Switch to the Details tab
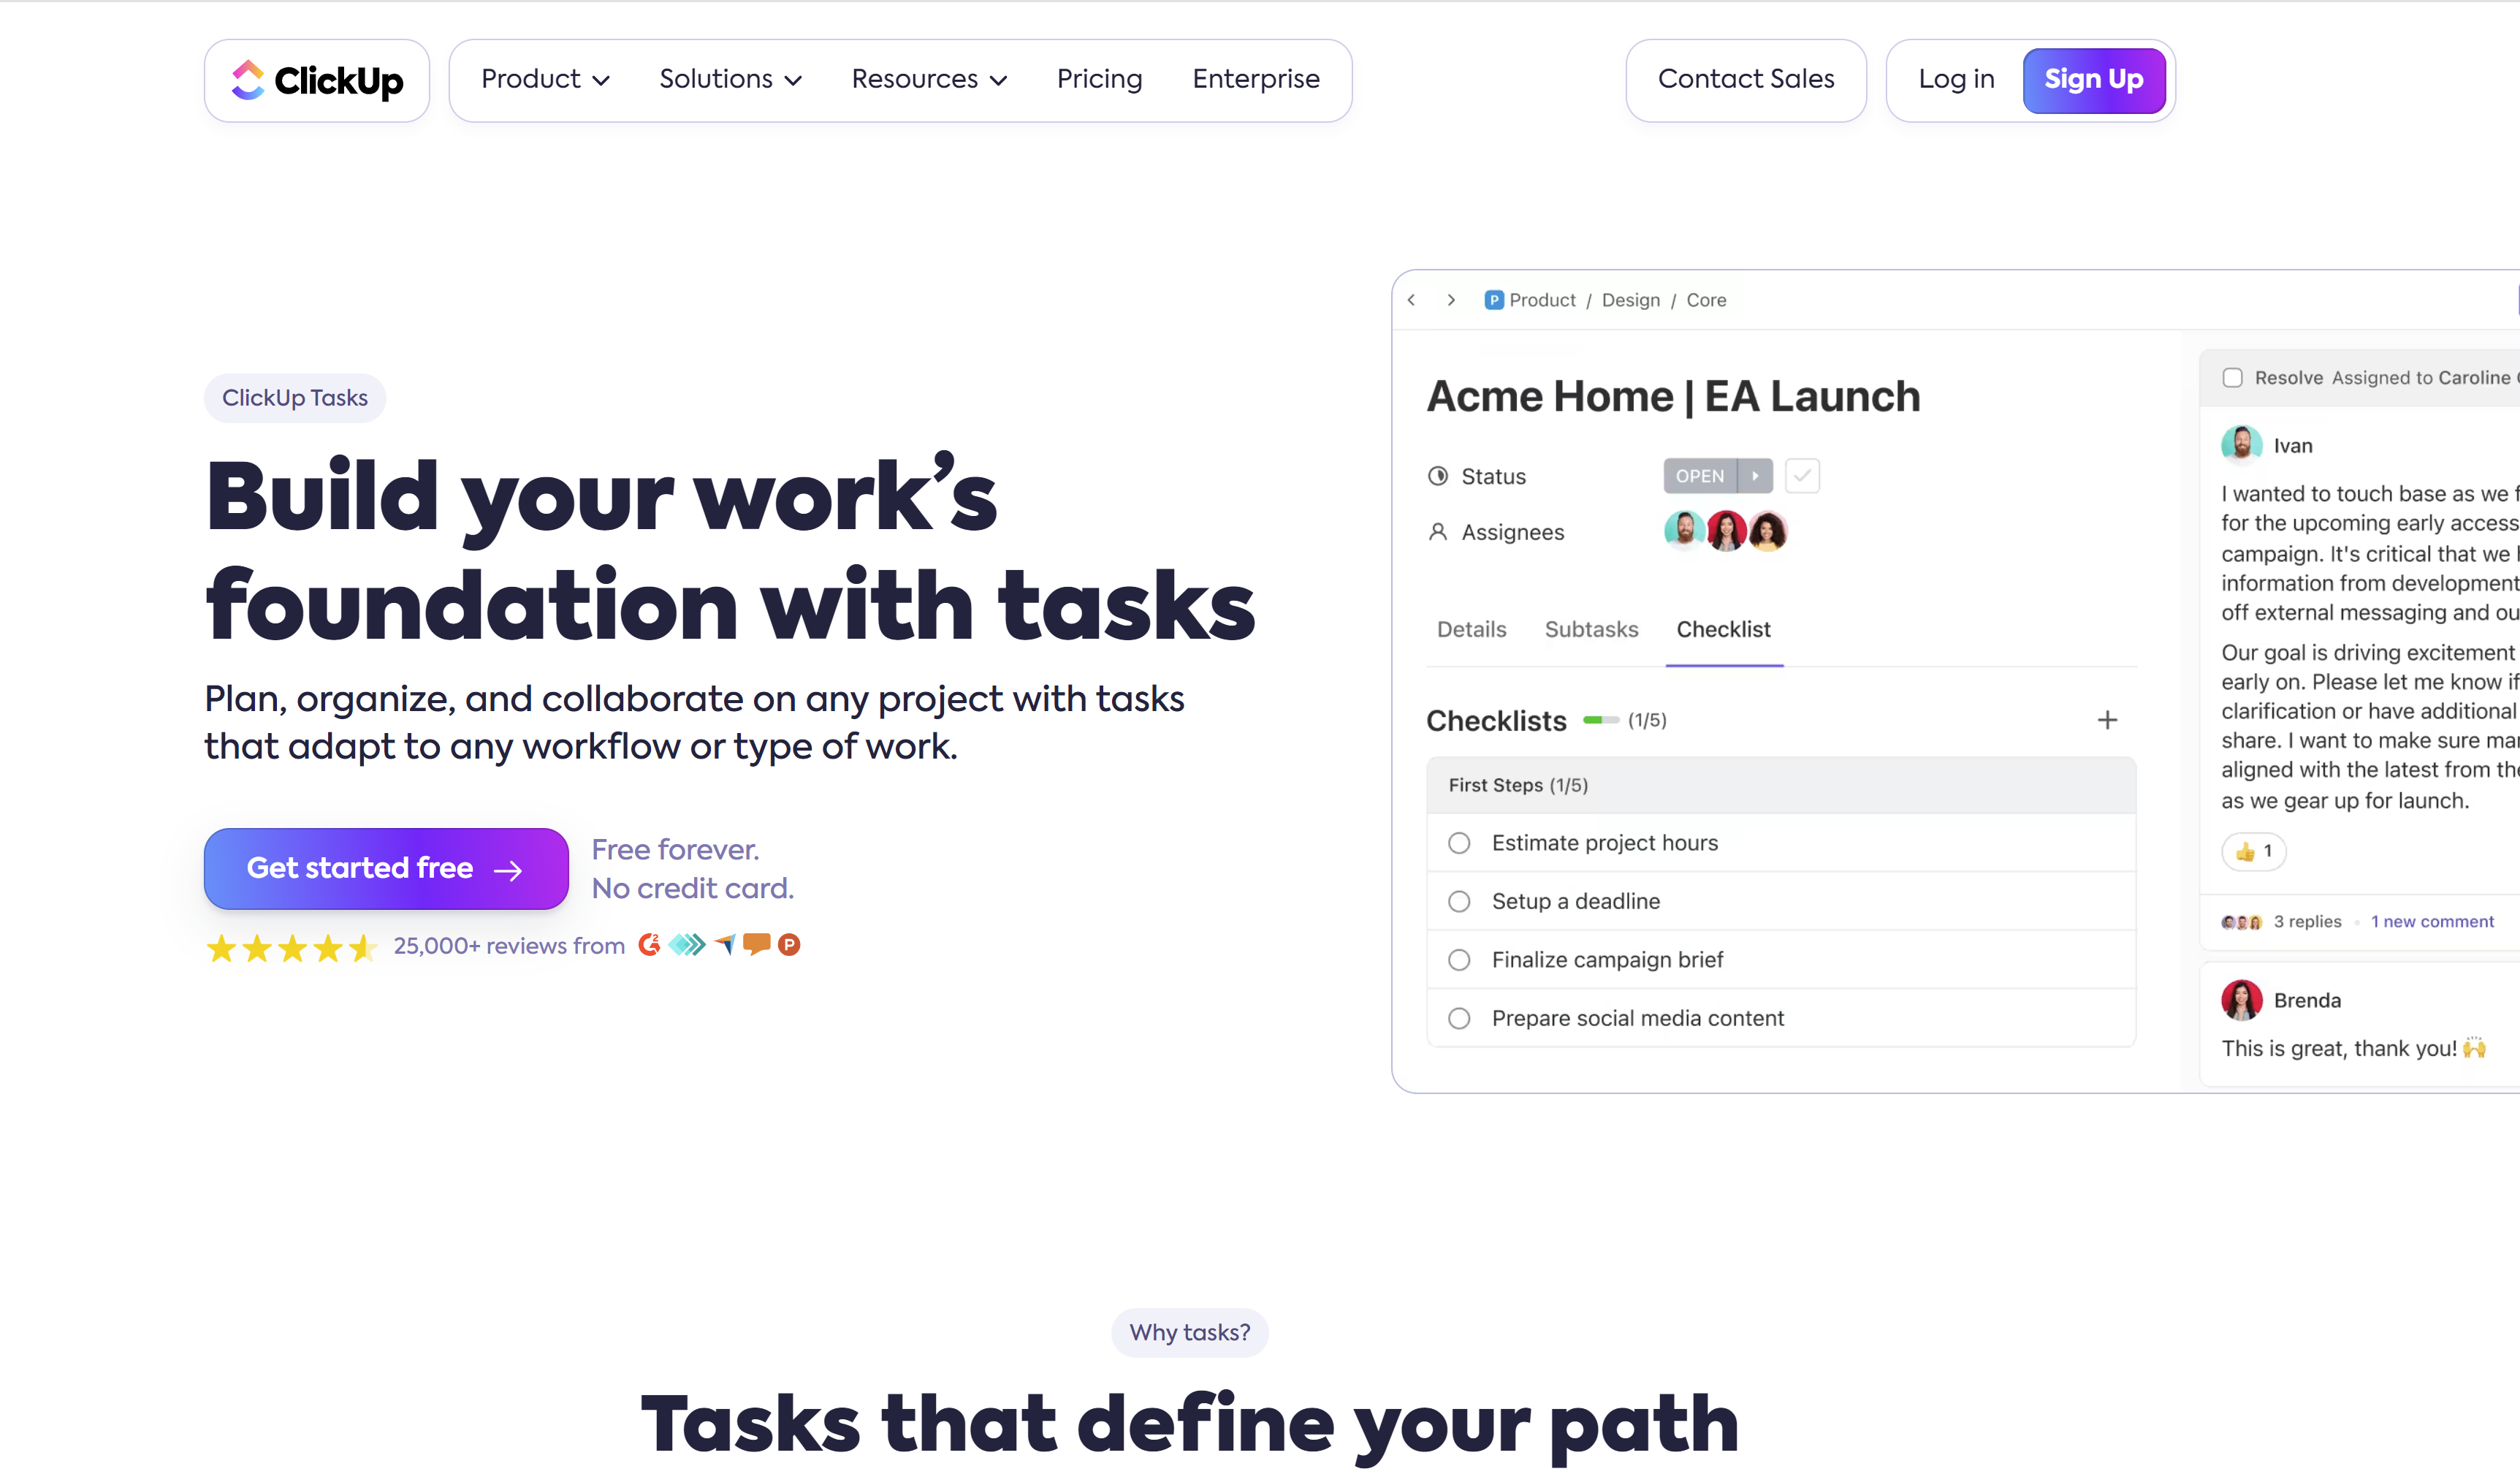Image resolution: width=2520 pixels, height=1477 pixels. [1471, 628]
